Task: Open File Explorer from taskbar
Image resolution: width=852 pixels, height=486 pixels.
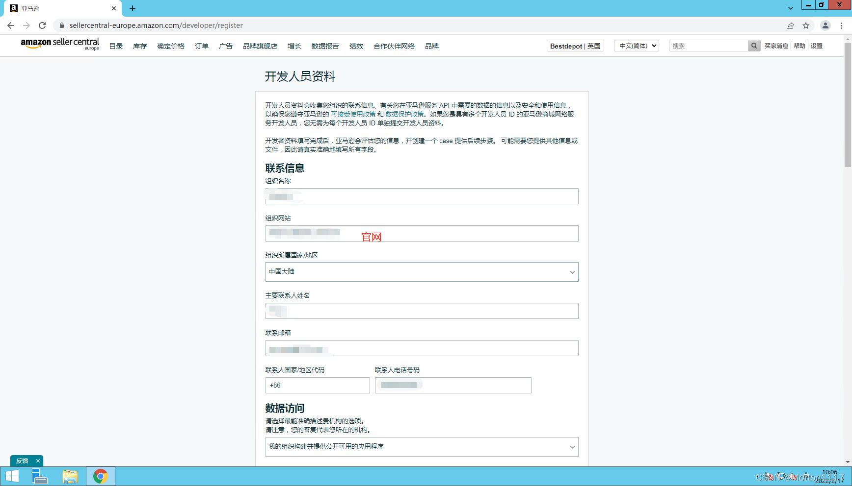Action: point(70,476)
